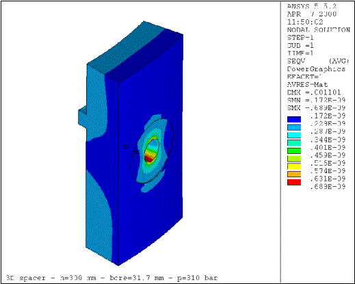Image resolution: width=355 pixels, height=284 pixels.
Task: Click the orange legend swatch
Action: (294, 174)
